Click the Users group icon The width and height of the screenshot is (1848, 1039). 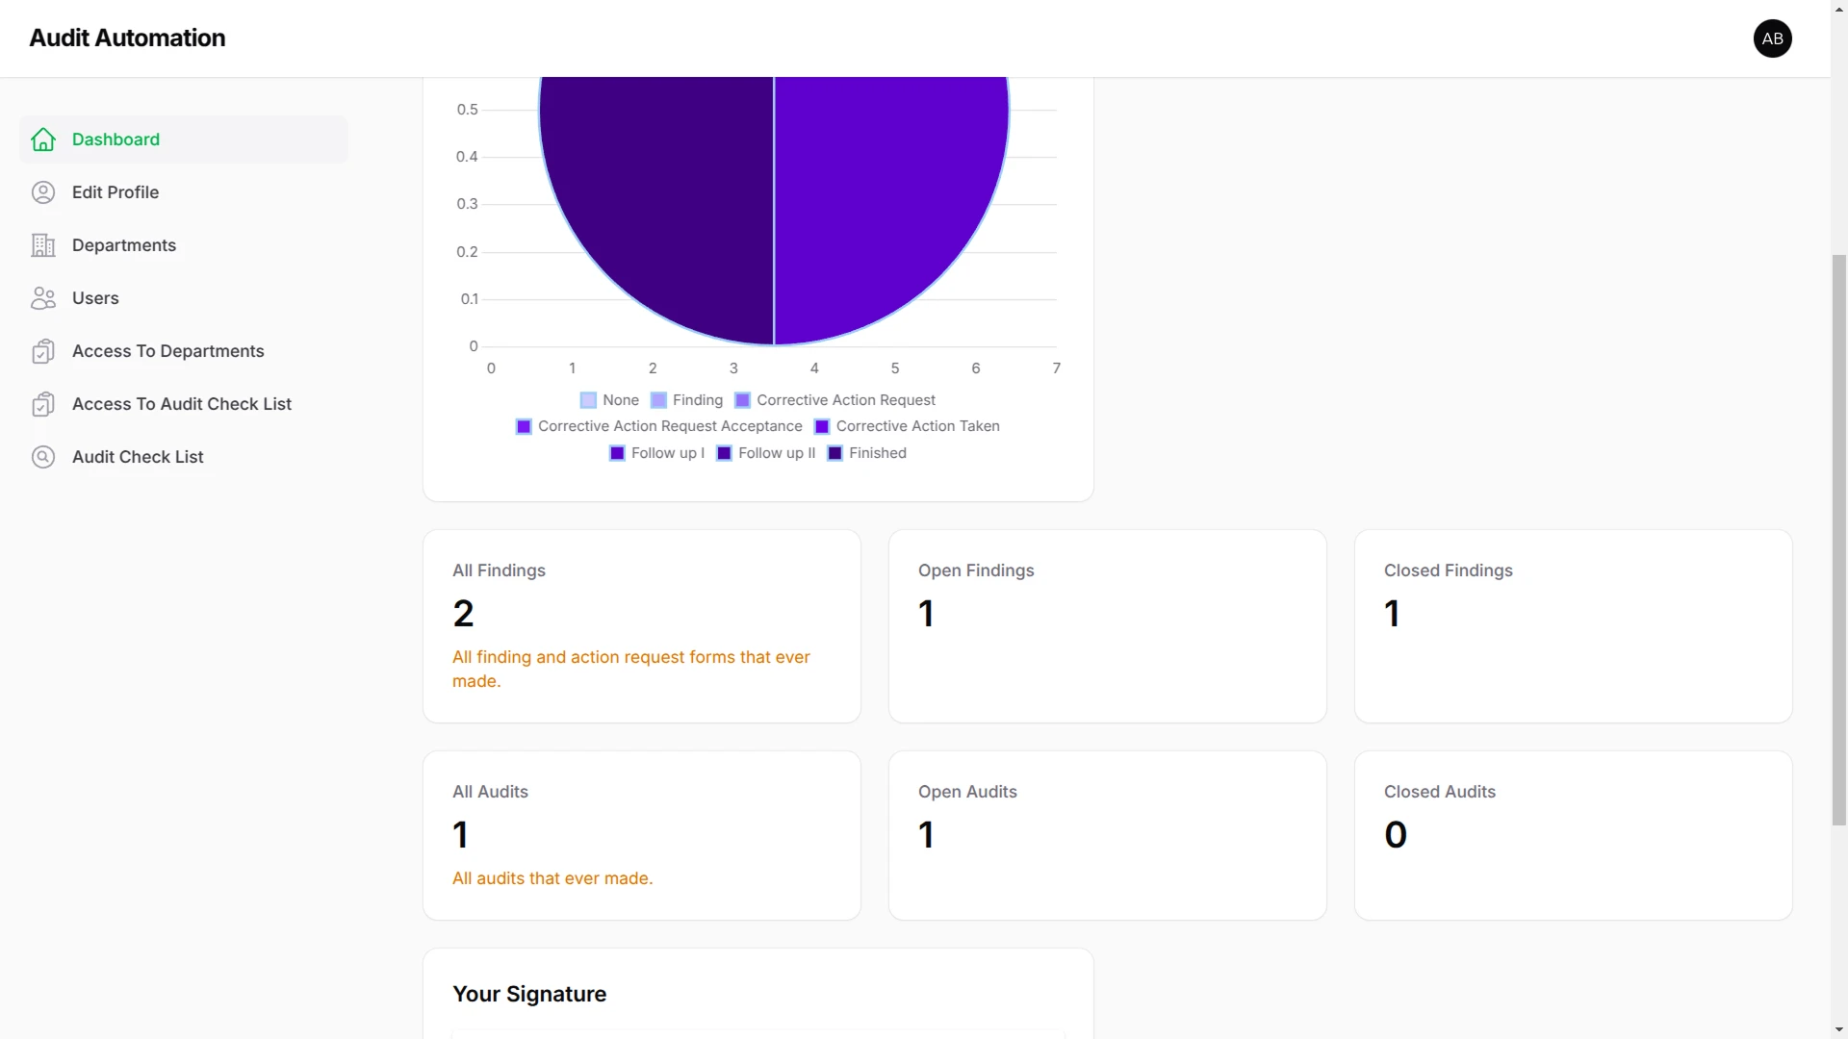coord(43,298)
